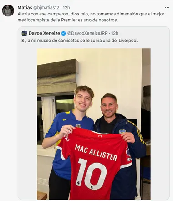The height and width of the screenshot is (201, 173).
Task: Click the word 'Premier' in Matias's tweet
Action: click(69, 20)
